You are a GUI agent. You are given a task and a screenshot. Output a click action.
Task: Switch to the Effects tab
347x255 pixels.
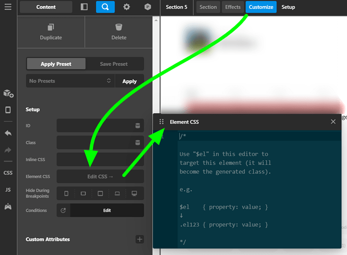[233, 7]
